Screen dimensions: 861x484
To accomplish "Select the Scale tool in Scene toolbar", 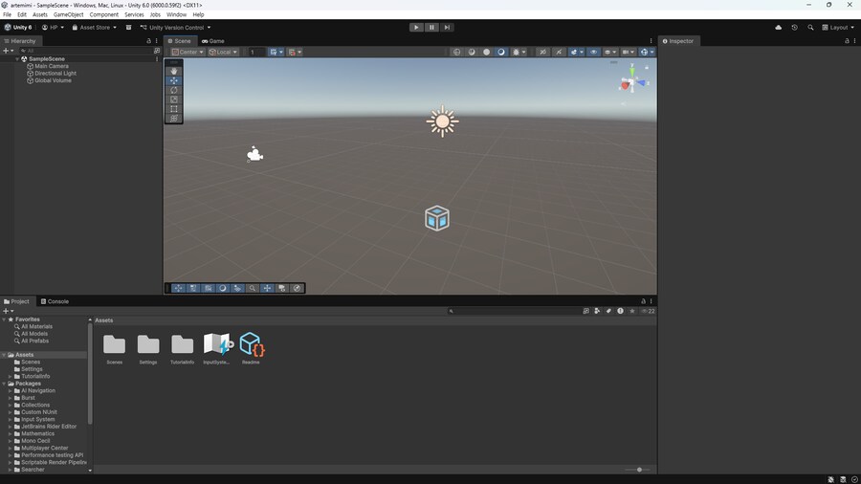I will 174,99.
